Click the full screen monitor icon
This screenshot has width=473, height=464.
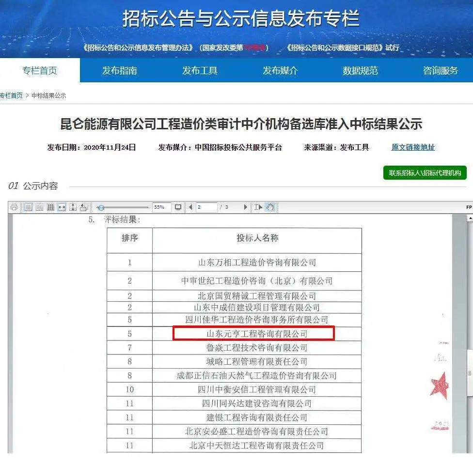[x=178, y=207]
